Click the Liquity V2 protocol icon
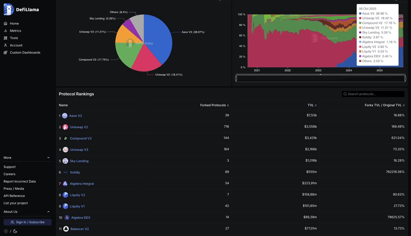Image resolution: width=411 pixels, height=236 pixels. point(65,195)
